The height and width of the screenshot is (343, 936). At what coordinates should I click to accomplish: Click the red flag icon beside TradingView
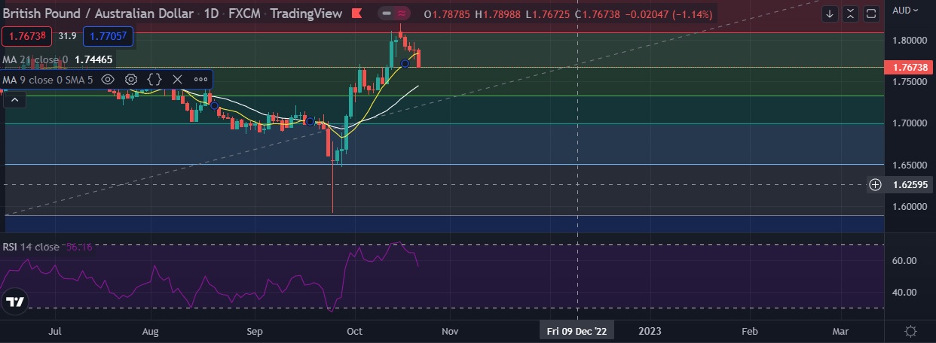click(x=356, y=14)
